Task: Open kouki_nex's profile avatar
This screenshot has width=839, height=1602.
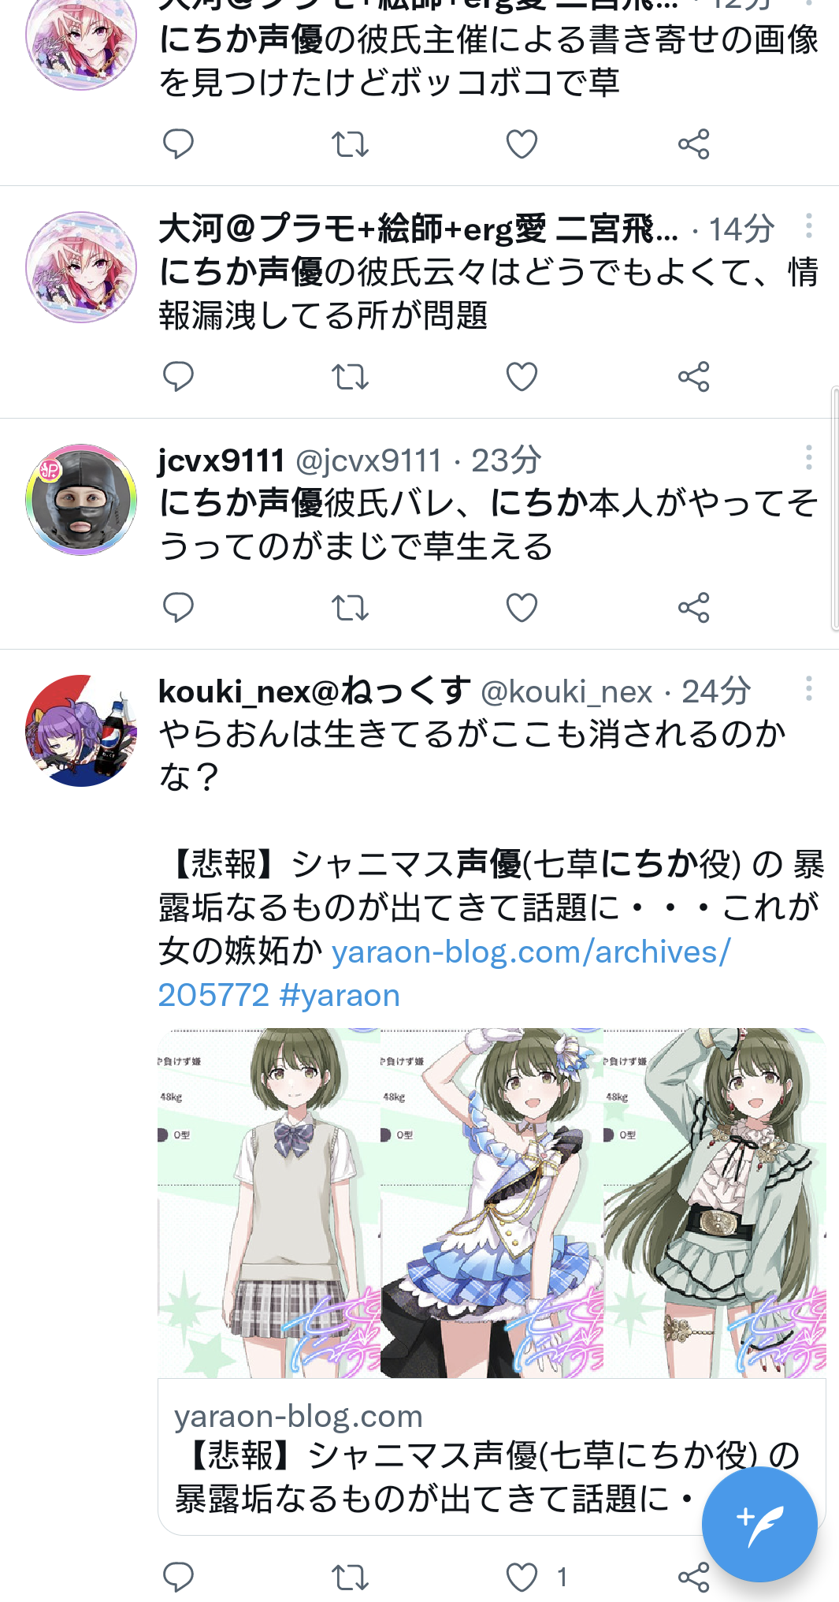Action: [81, 730]
